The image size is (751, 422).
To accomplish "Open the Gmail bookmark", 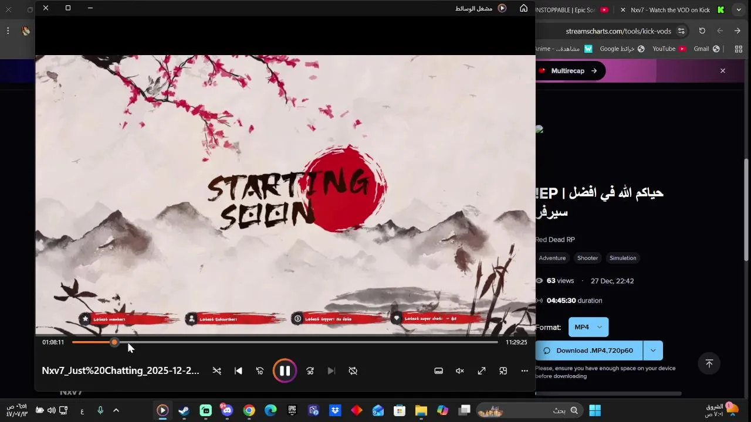I will pos(707,49).
